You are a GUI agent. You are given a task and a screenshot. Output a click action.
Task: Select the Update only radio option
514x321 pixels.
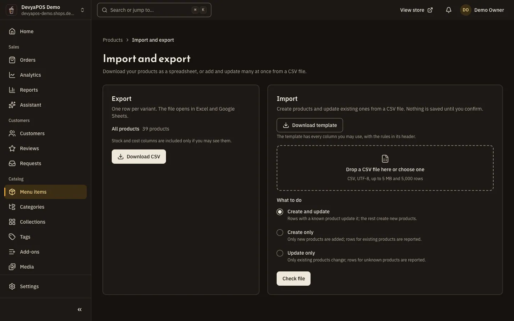[280, 253]
